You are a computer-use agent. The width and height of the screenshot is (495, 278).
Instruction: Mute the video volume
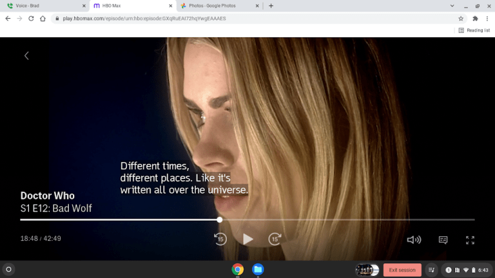[x=414, y=240]
